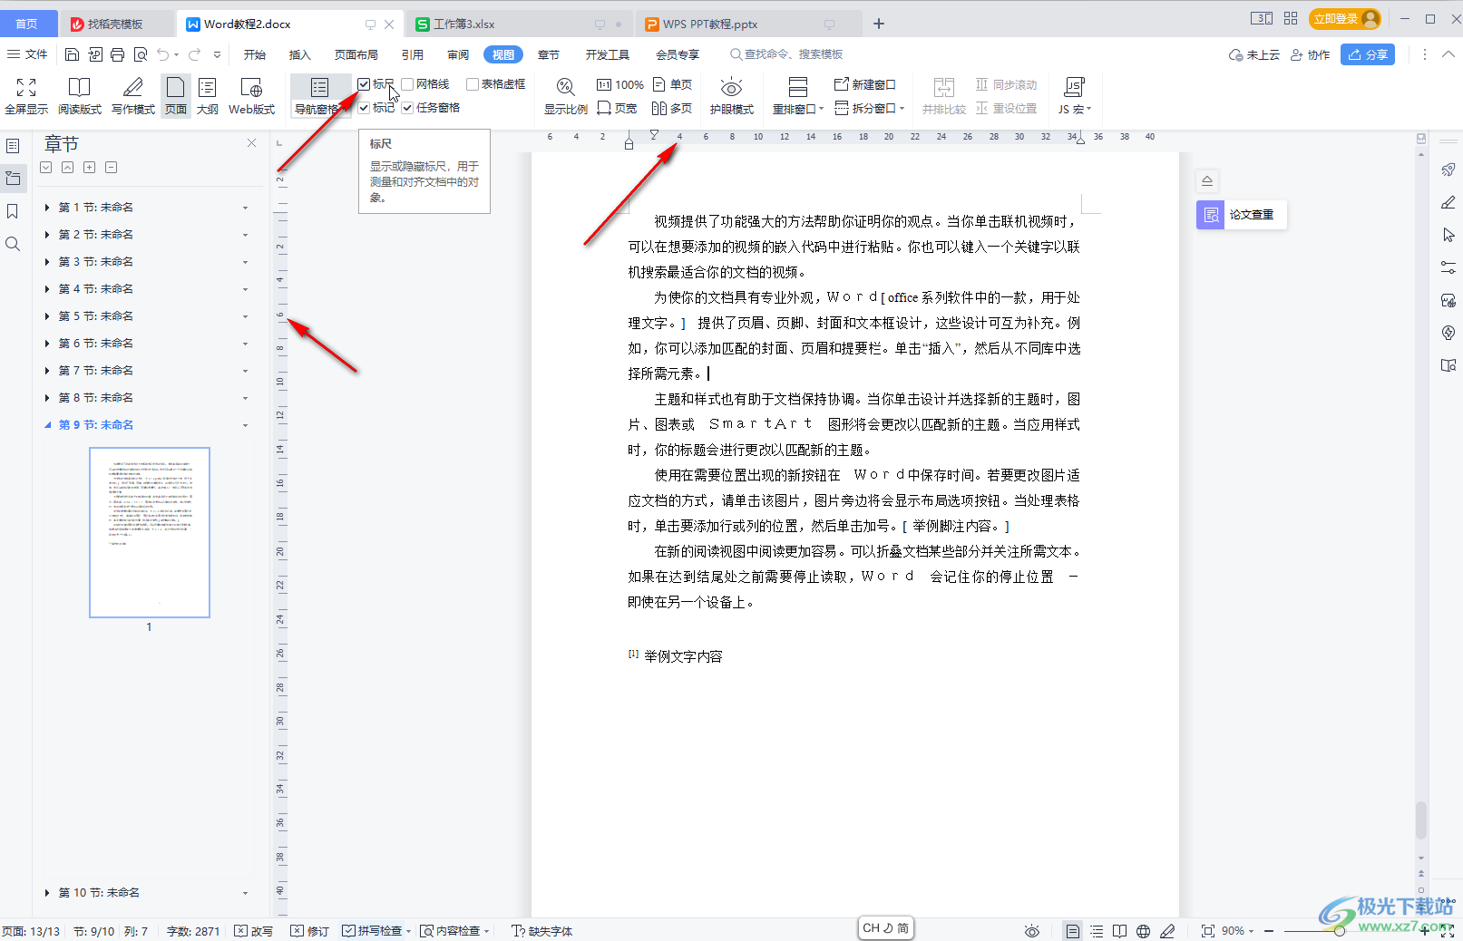Screen dimensions: 1463x941
Task: Open a new window
Action: [864, 84]
